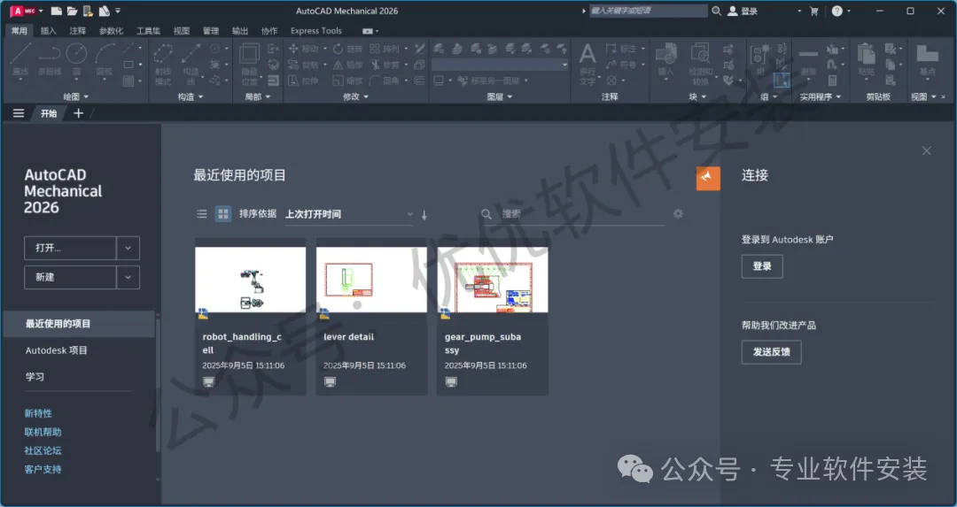The height and width of the screenshot is (507, 957).
Task: Switch to the 管理 ribbon tab
Action: (211, 30)
